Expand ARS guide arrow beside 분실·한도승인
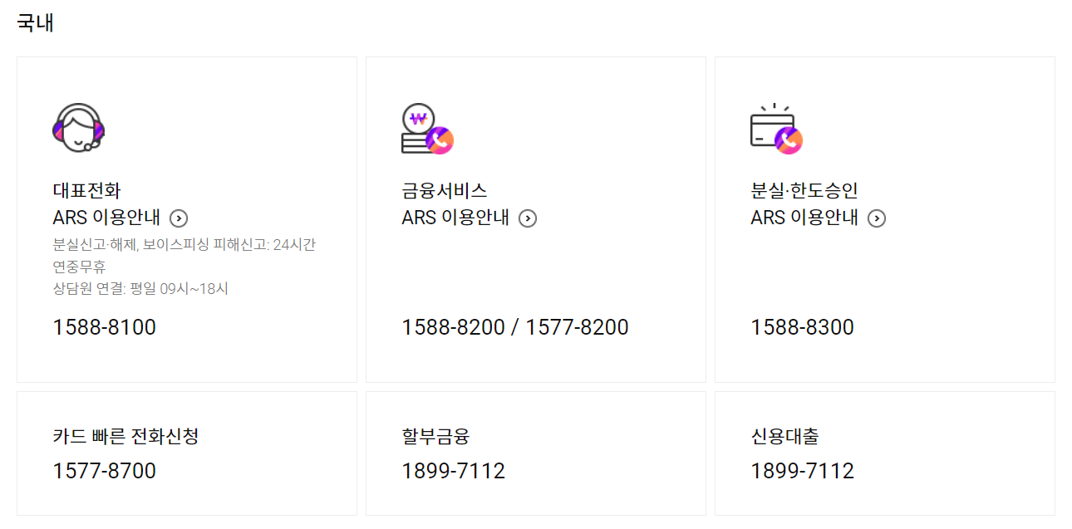The image size is (1072, 529). pos(878,218)
